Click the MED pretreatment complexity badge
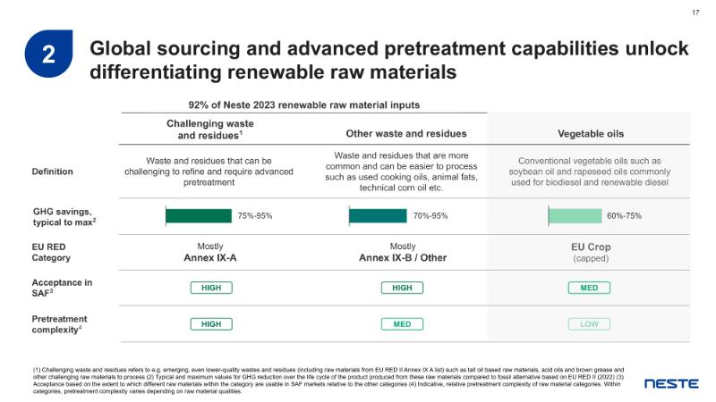The image size is (716, 402). coord(402,323)
